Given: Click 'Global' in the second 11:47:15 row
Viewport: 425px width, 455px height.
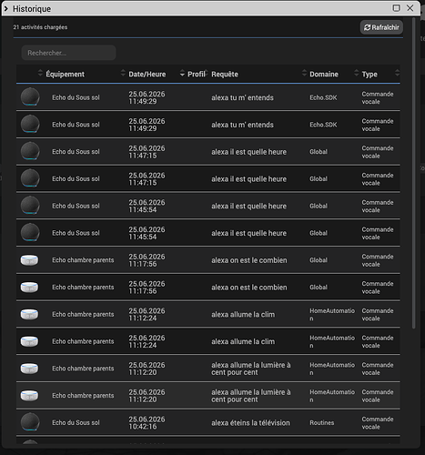Looking at the screenshot, I should coord(319,178).
